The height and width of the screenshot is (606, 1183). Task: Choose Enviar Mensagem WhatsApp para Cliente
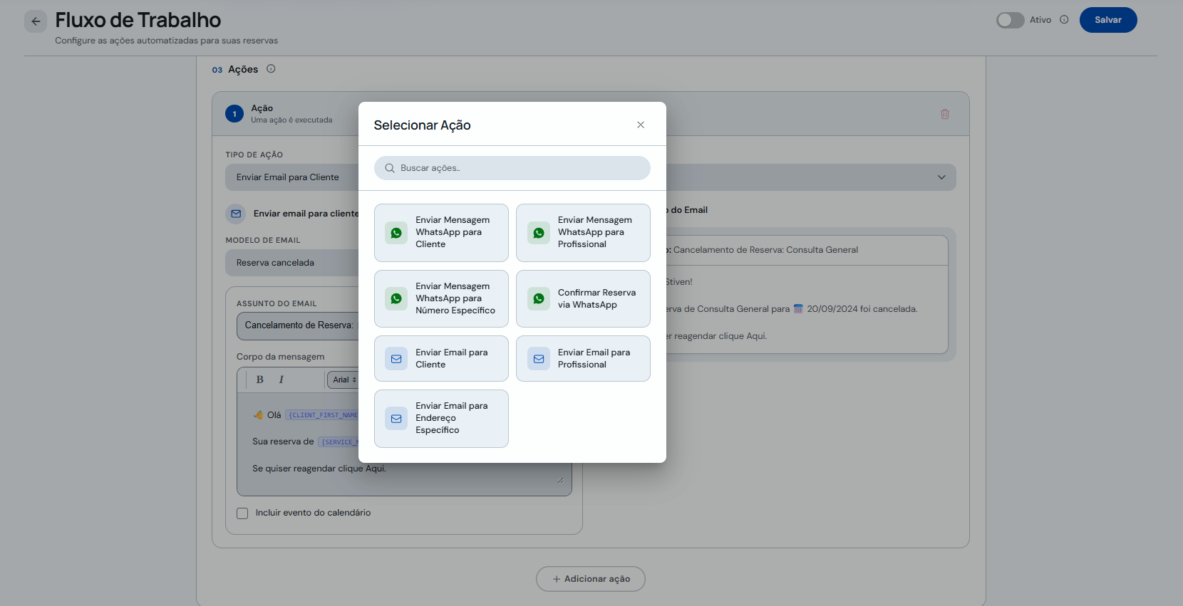tap(441, 233)
